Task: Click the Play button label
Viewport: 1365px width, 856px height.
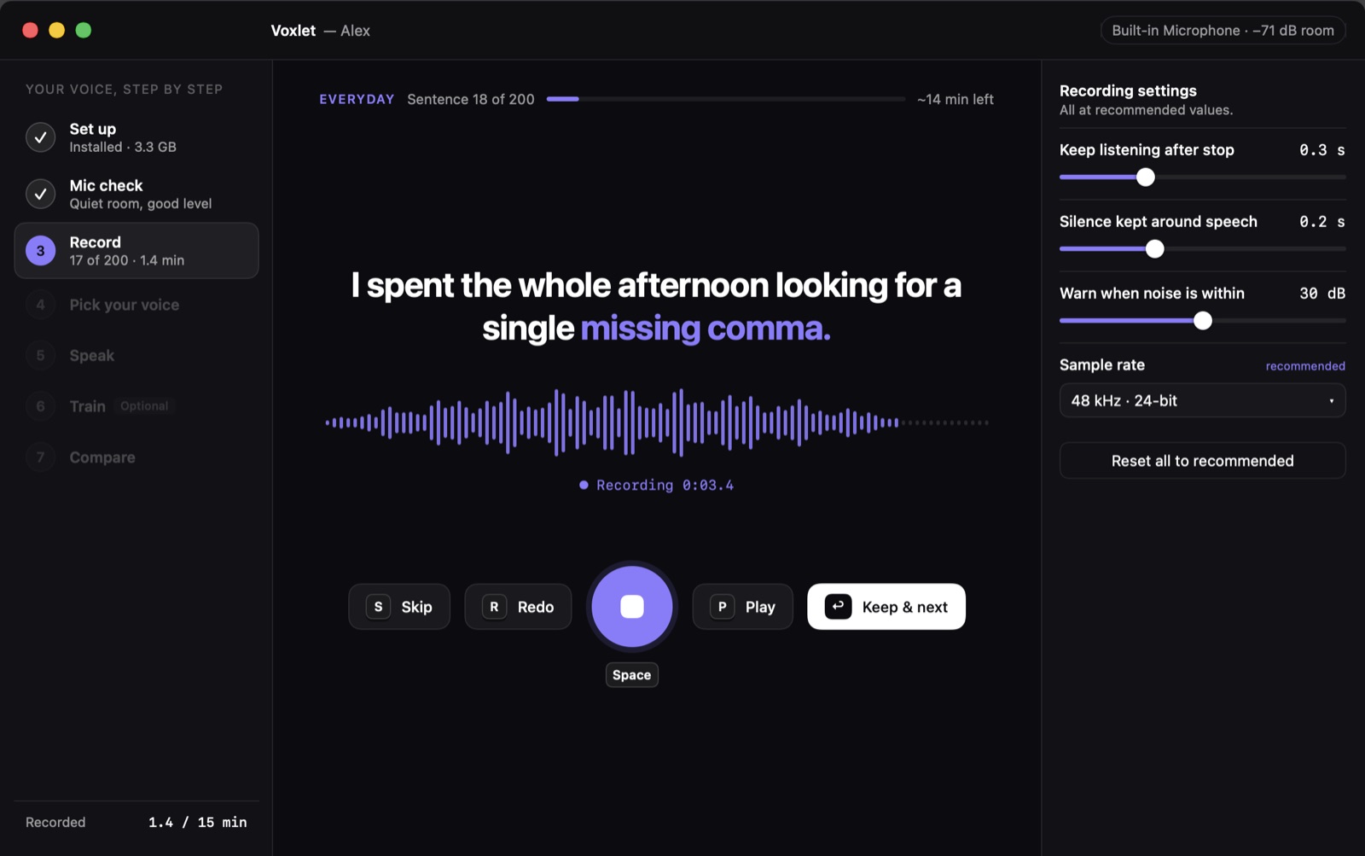Action: 760,607
